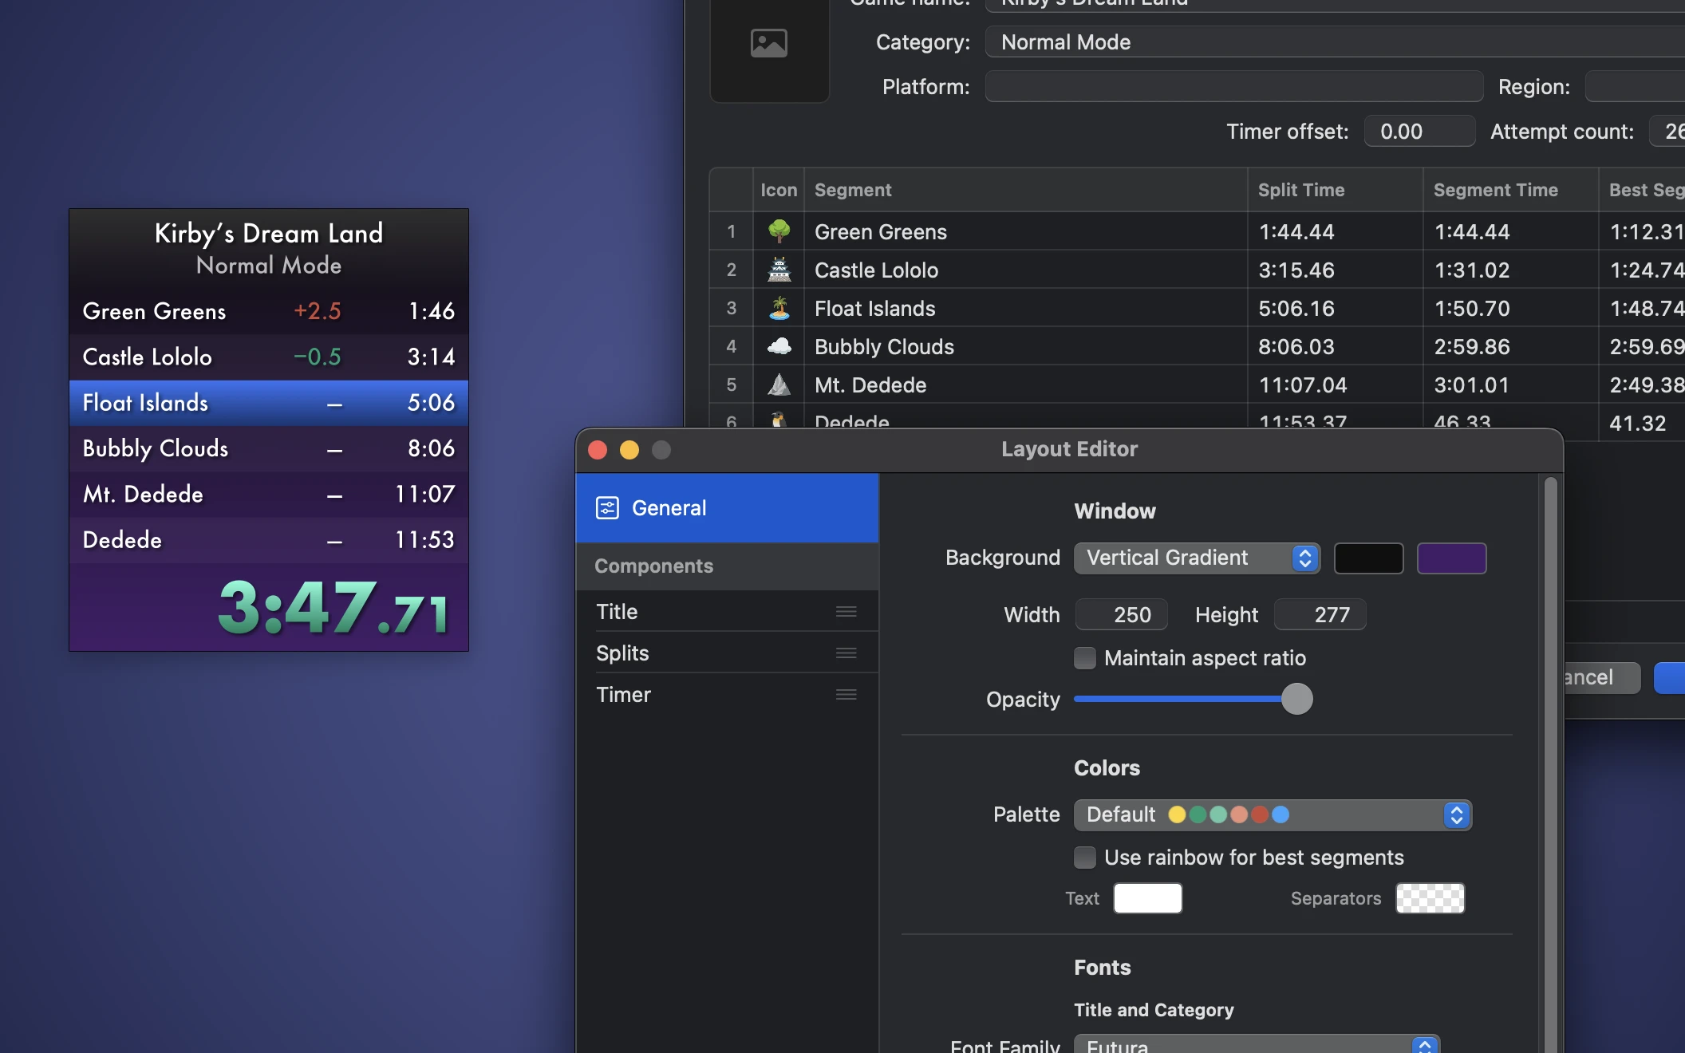This screenshot has width=1685, height=1053.
Task: Click the General settings icon in sidebar
Action: [607, 508]
